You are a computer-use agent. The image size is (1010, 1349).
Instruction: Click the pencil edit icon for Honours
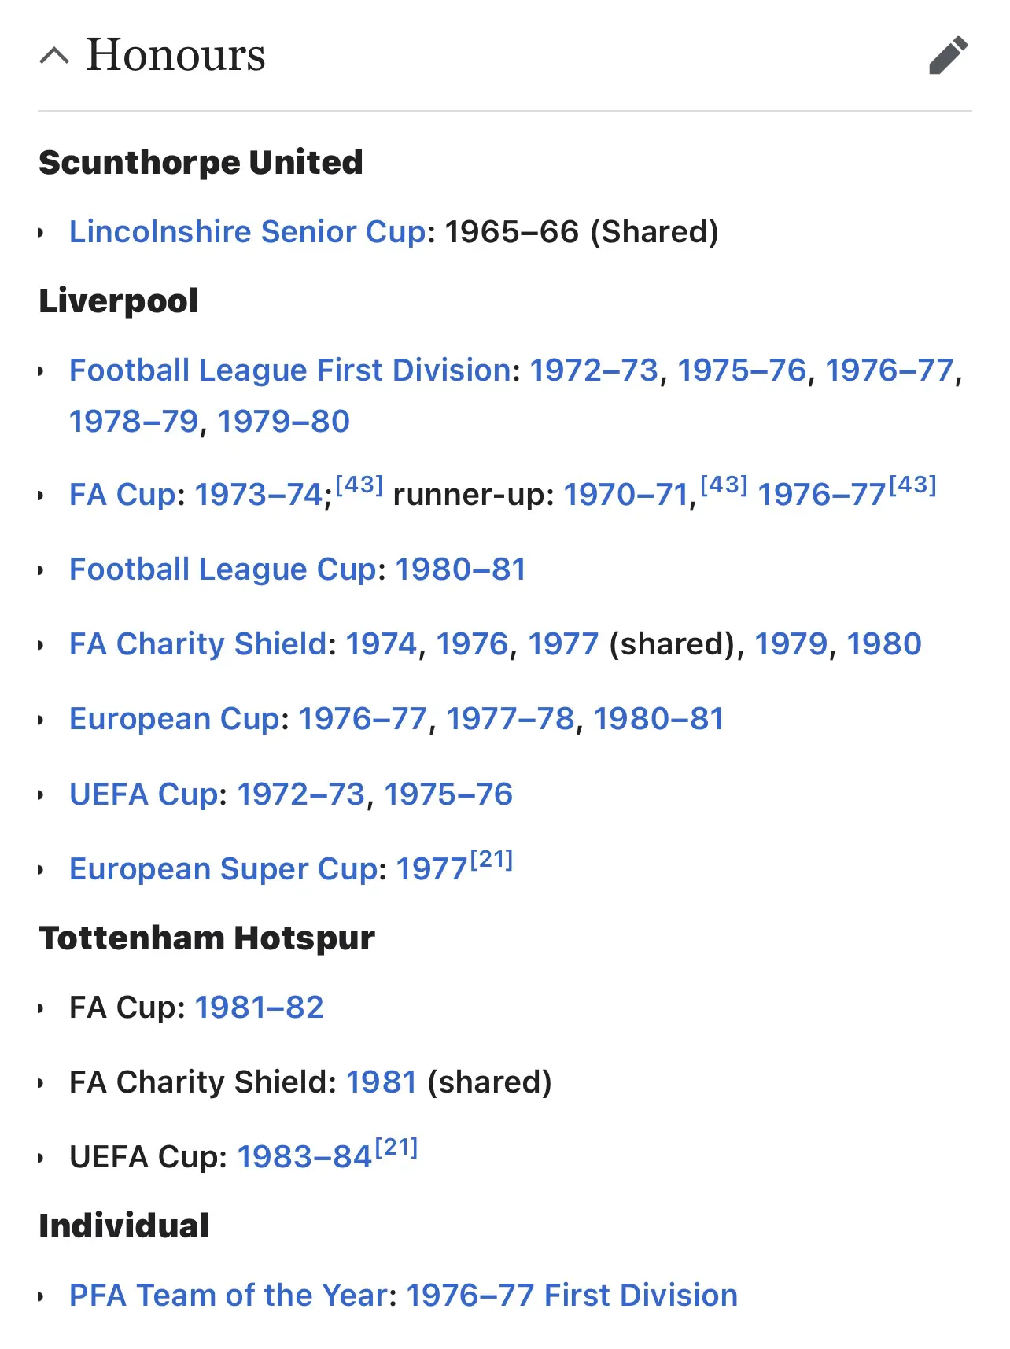point(948,55)
